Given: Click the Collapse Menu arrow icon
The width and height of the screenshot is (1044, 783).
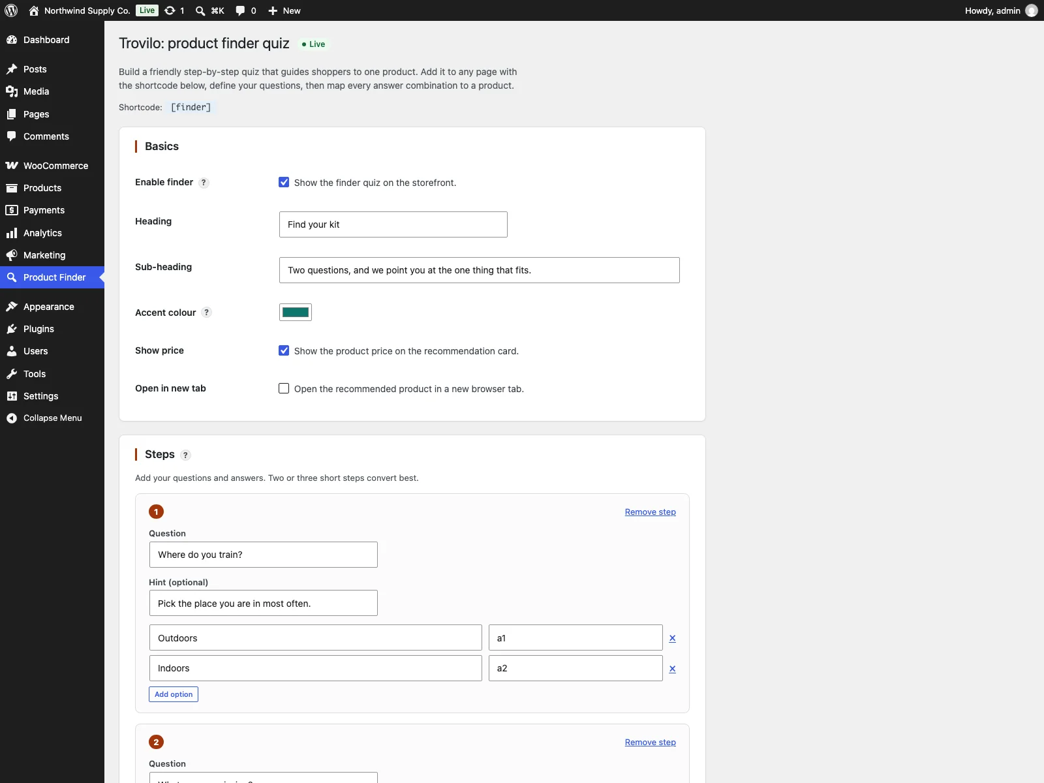Looking at the screenshot, I should point(12,418).
